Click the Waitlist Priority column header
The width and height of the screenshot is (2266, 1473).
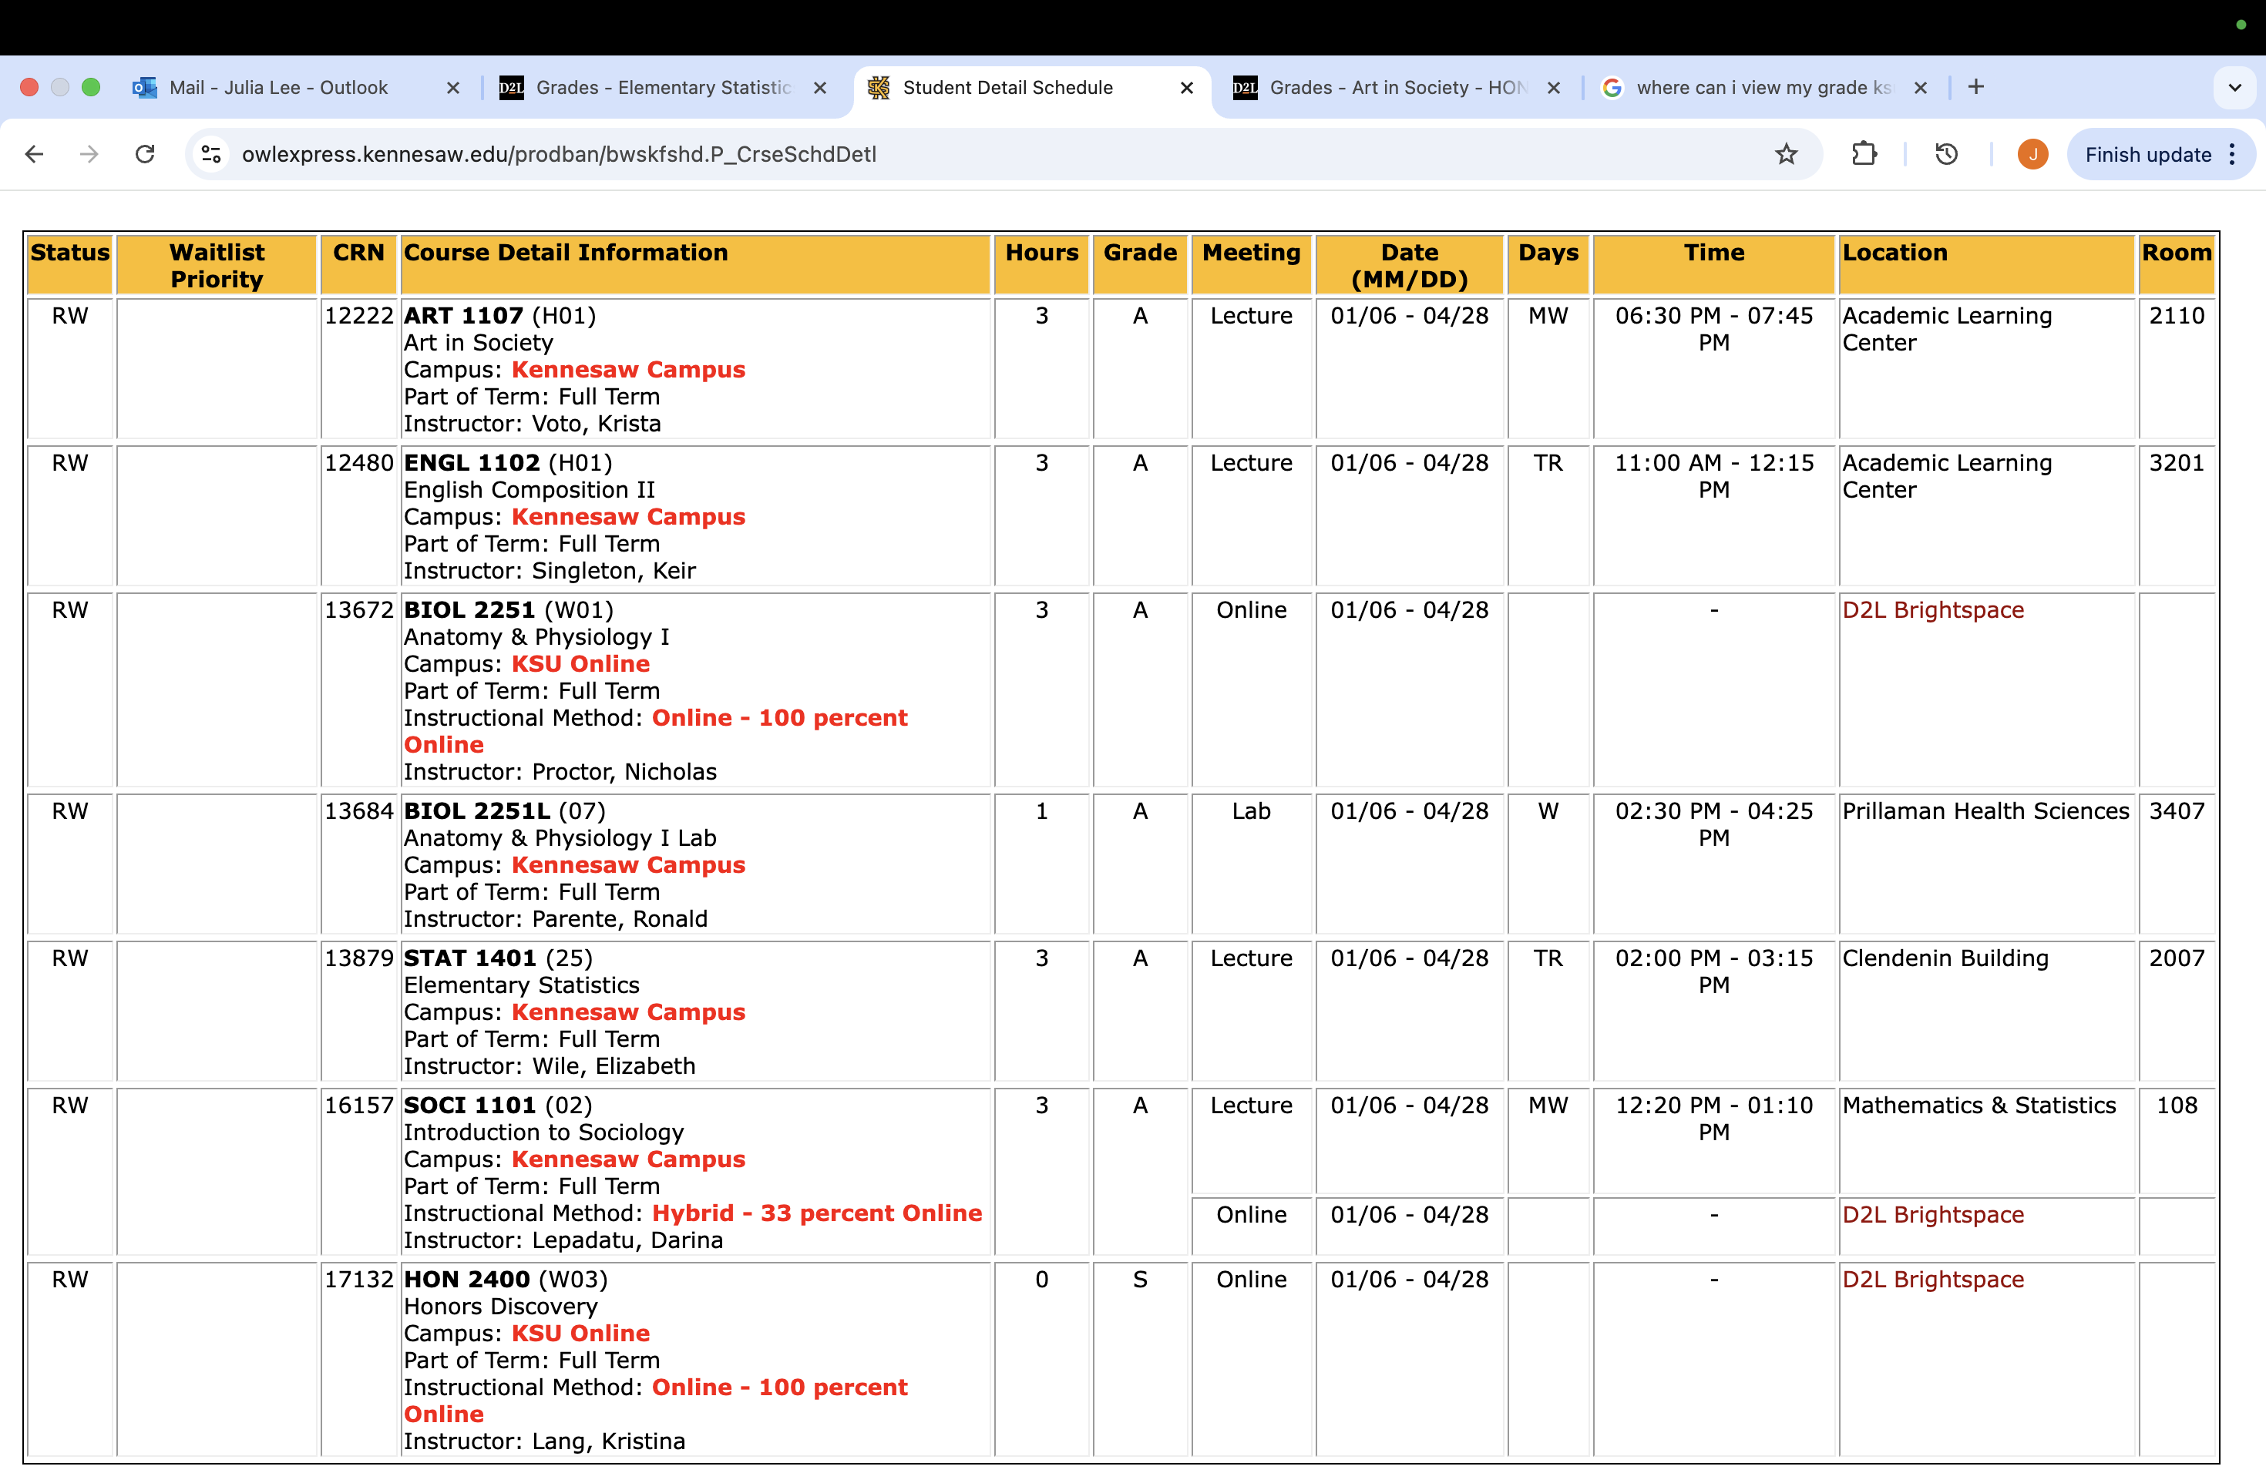pos(217,266)
